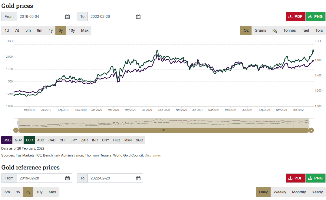Open the Disclaimer link

(153, 155)
